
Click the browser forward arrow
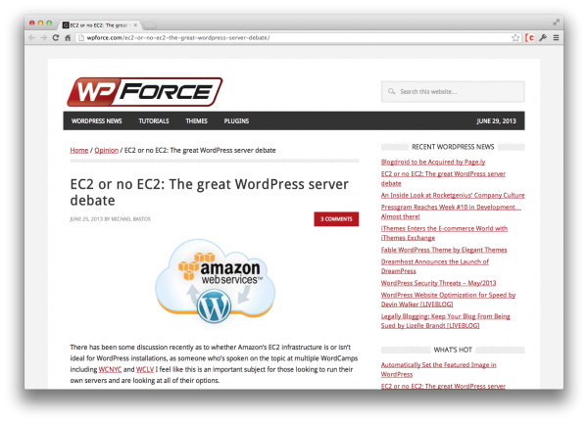pos(44,38)
